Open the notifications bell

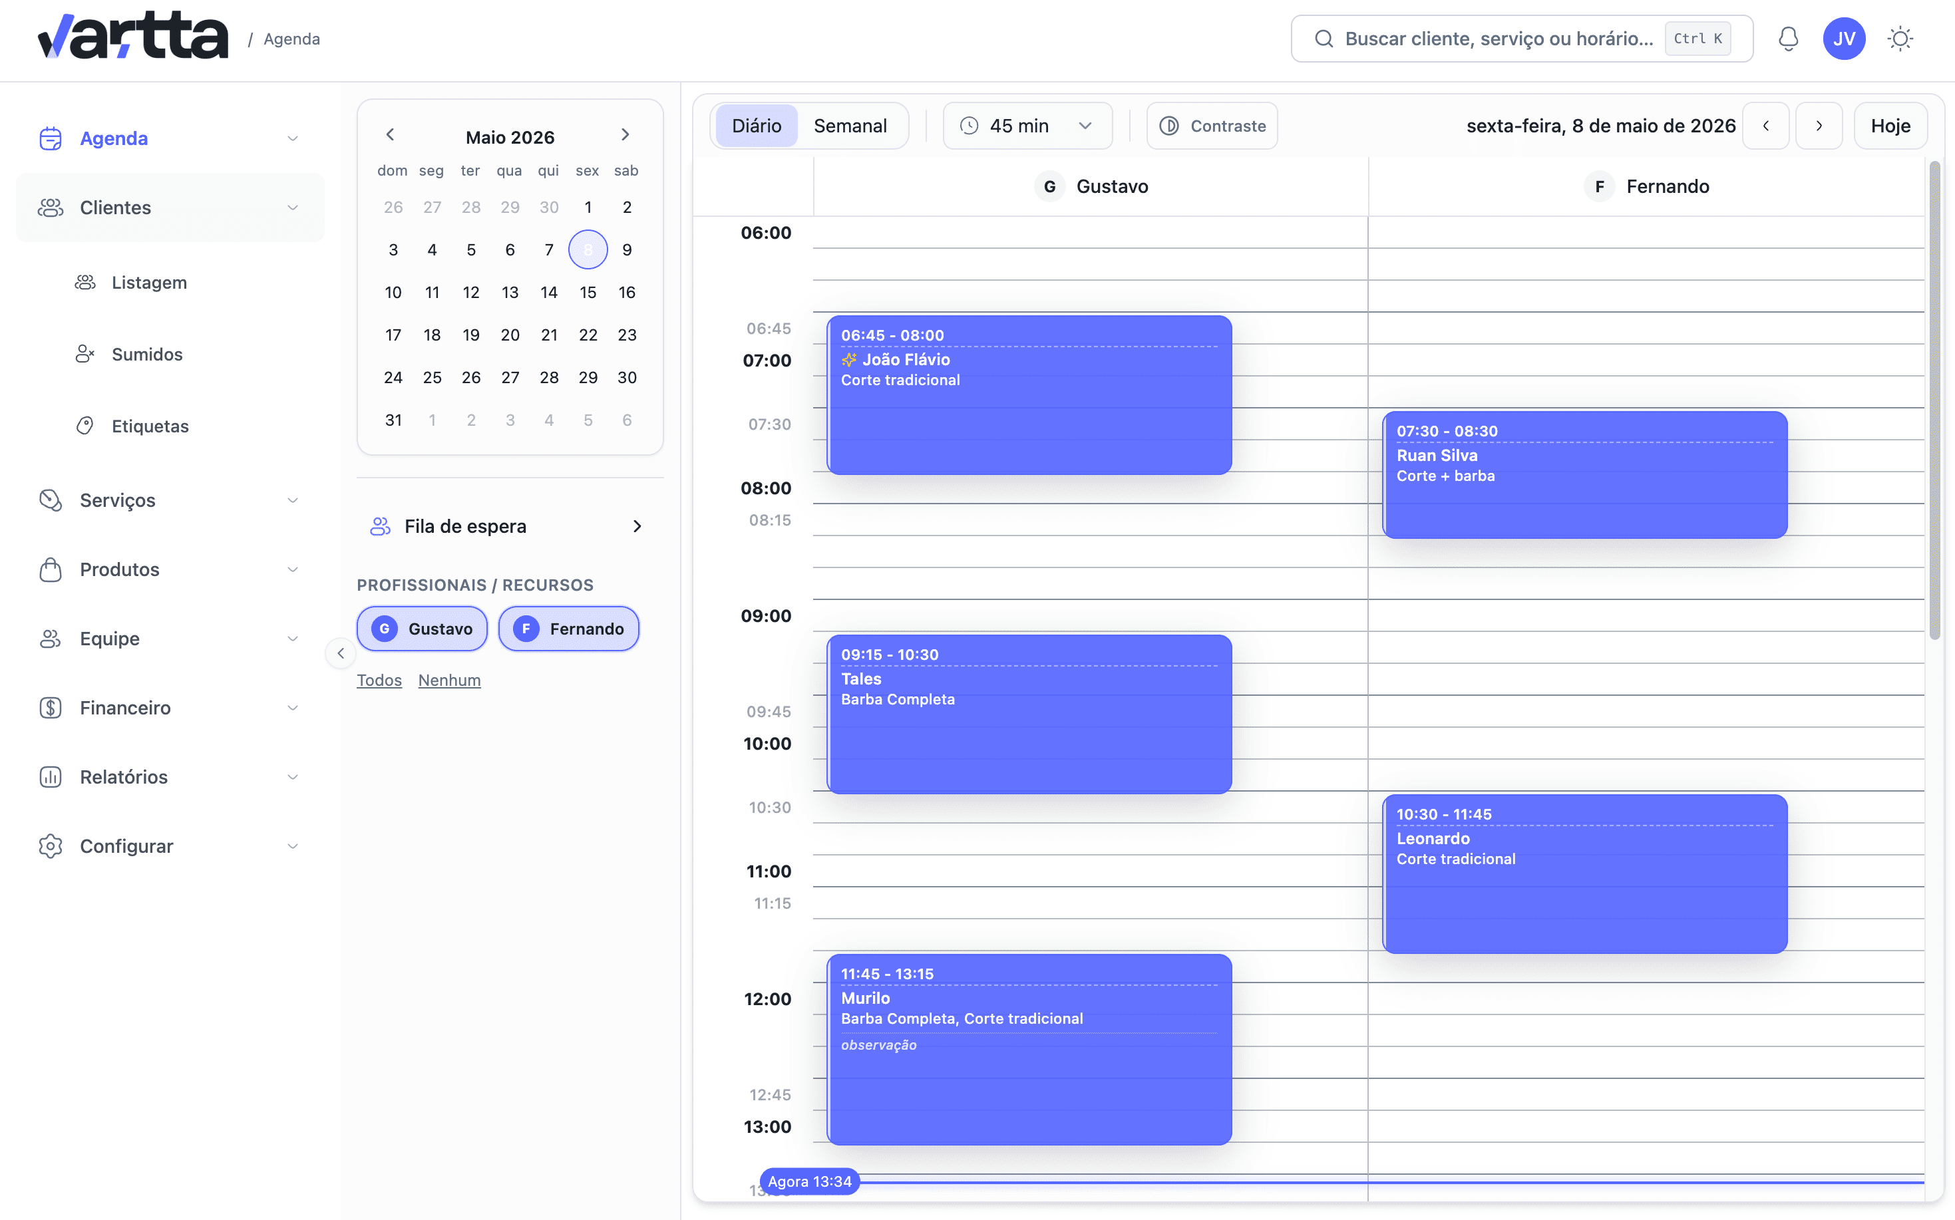click(x=1788, y=39)
